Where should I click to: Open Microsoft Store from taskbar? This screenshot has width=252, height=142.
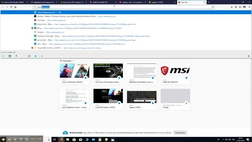point(74,139)
